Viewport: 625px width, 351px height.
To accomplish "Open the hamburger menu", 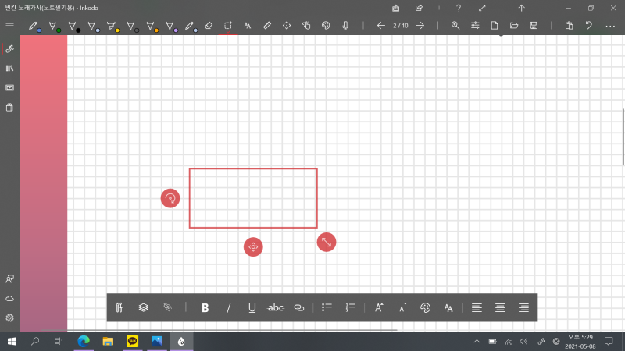I will tap(9, 26).
